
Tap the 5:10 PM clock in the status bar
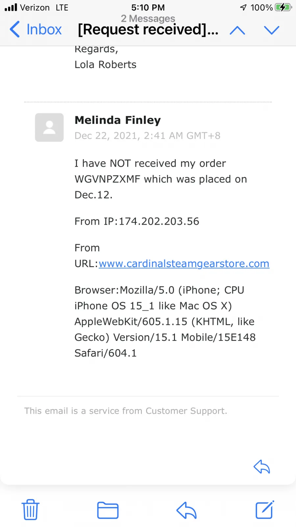[x=148, y=7]
